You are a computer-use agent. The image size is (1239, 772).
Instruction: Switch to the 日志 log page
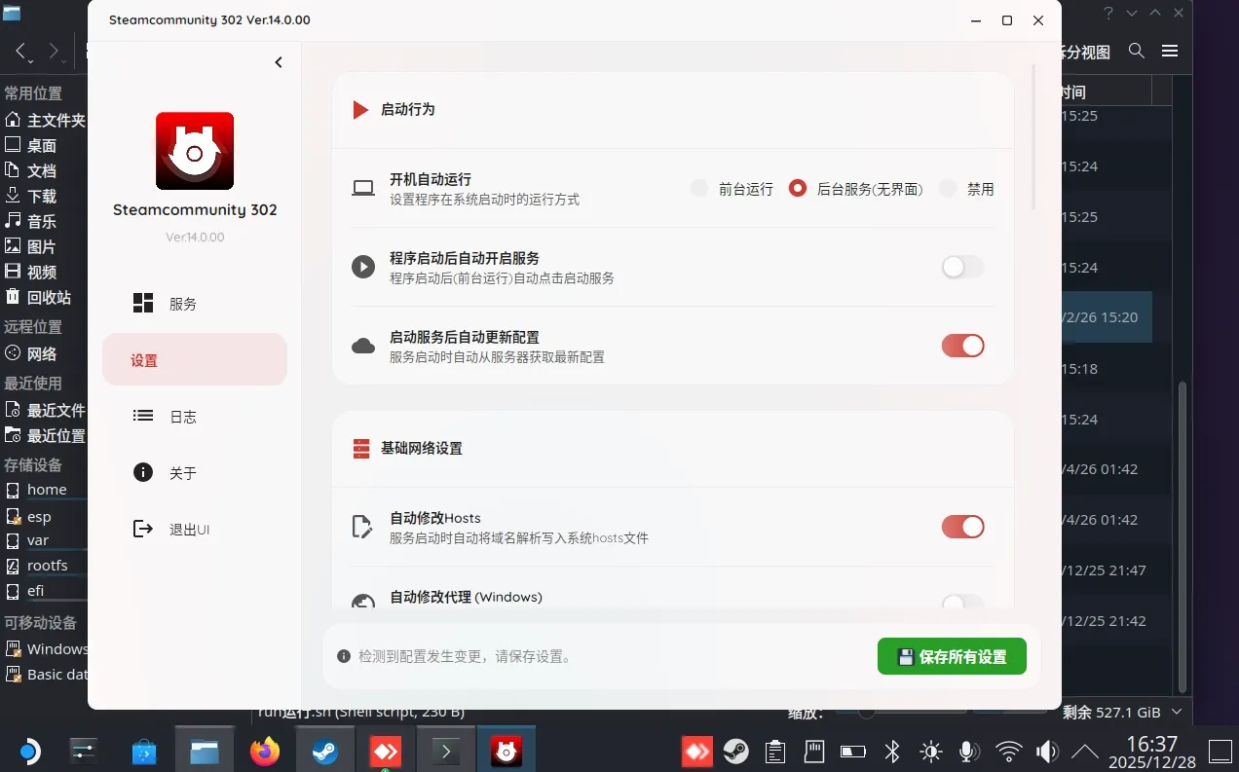(x=182, y=417)
